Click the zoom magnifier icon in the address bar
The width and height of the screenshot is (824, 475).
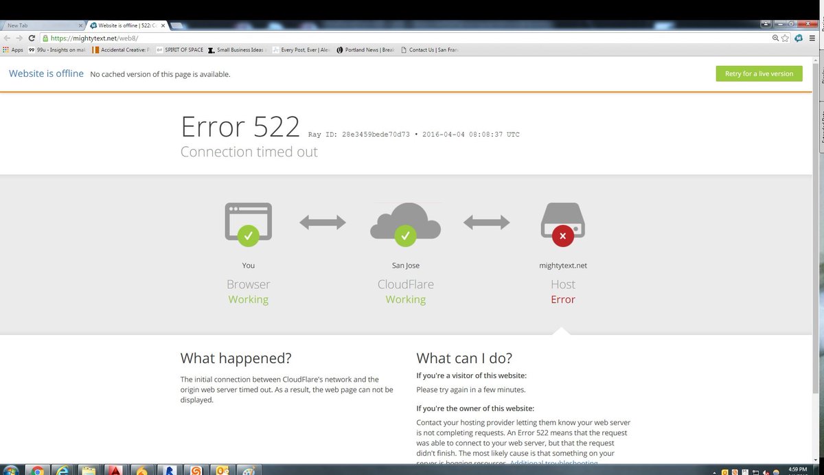tap(775, 38)
